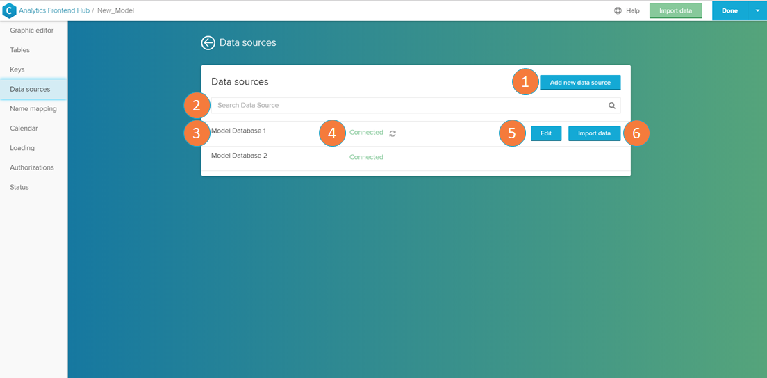Select the Model Database 2 row
Viewport: 767px width, 378px height.
click(x=239, y=156)
